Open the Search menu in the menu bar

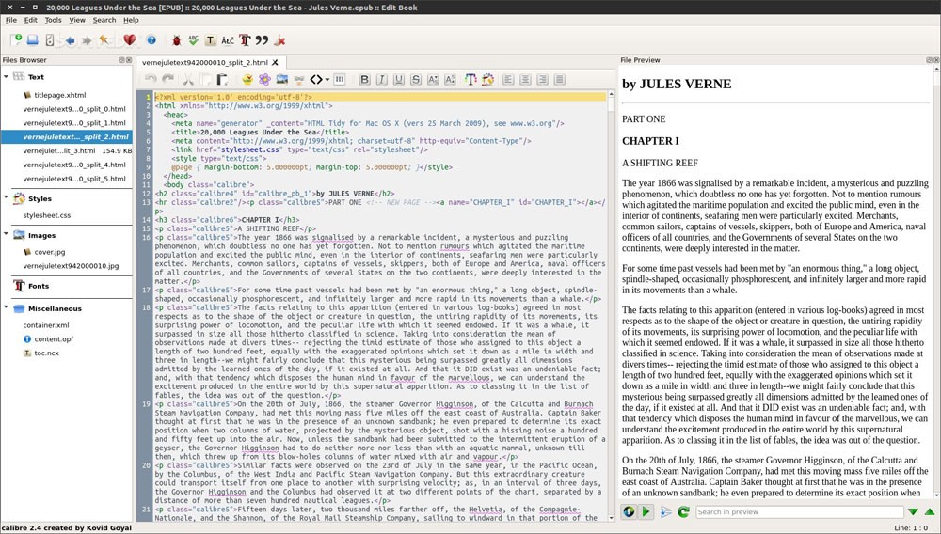(104, 20)
